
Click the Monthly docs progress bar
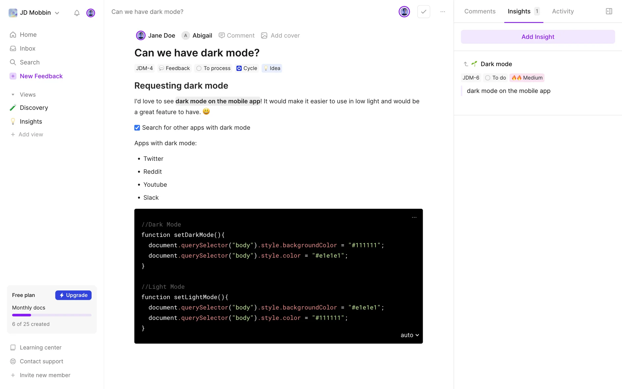(x=52, y=315)
